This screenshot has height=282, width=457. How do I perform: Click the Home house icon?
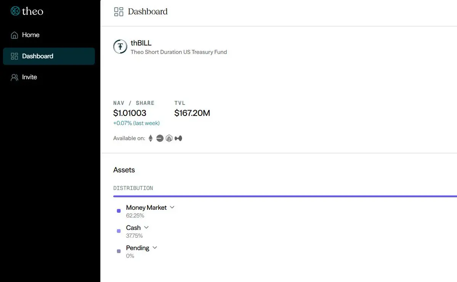click(14, 35)
